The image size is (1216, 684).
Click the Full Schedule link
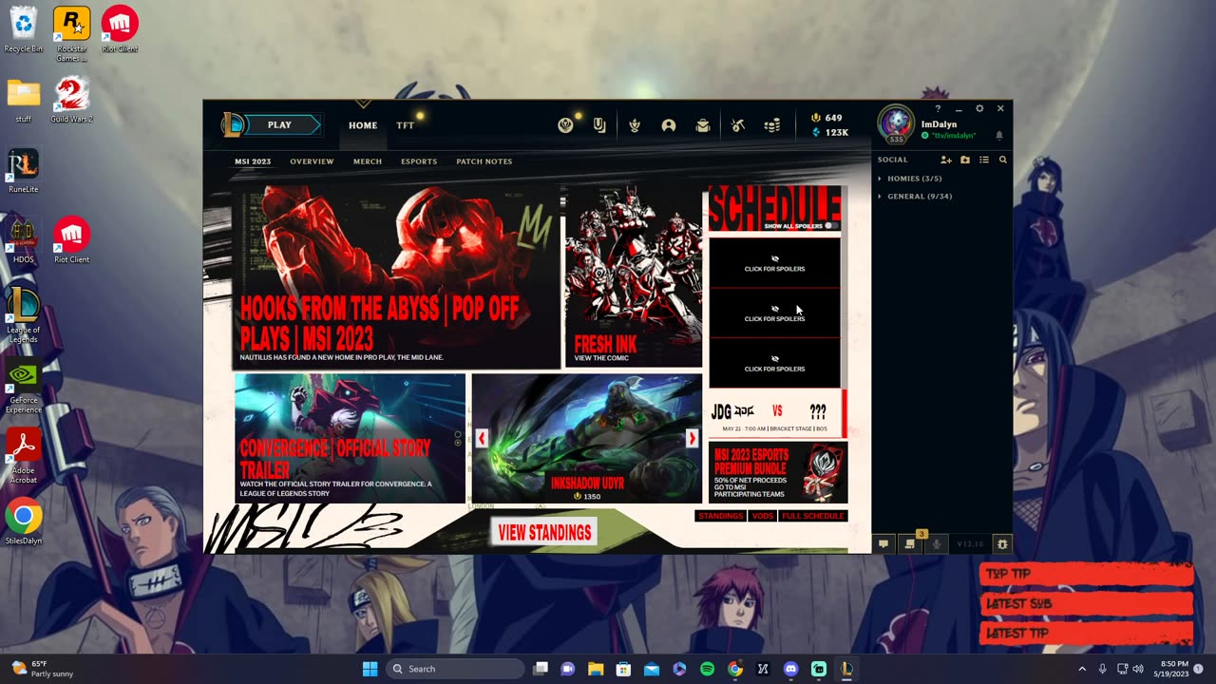tap(812, 516)
